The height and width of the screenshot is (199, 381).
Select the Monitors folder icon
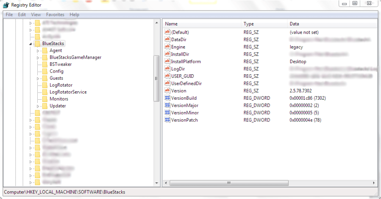(45, 99)
